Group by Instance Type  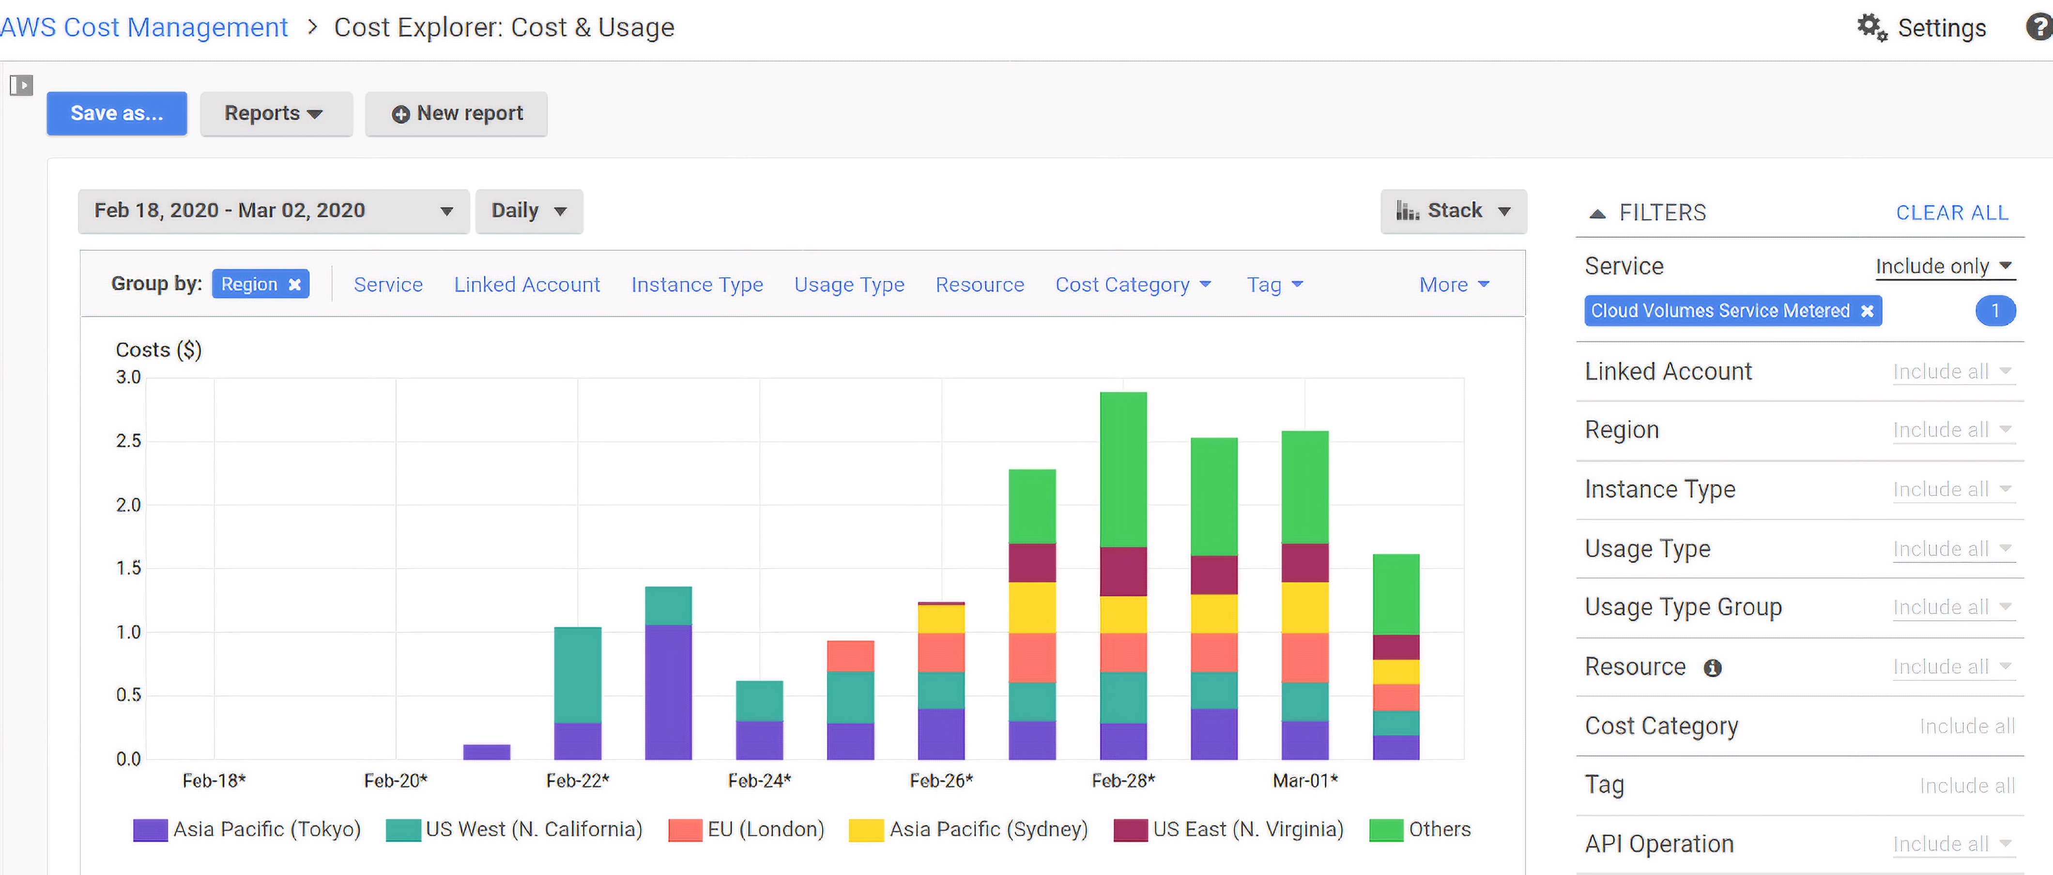pyautogui.click(x=697, y=285)
